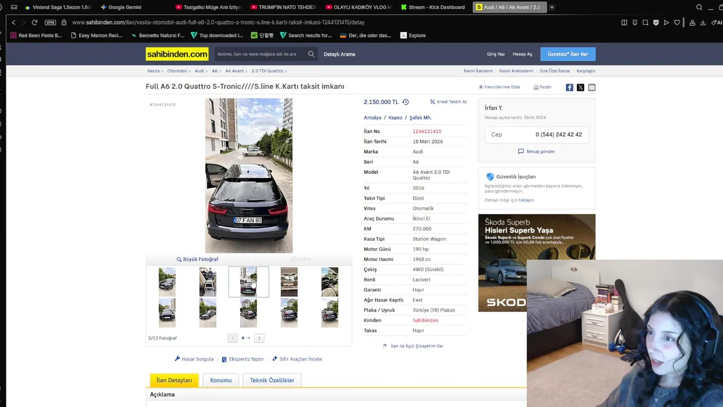Viewport: 723px width, 407px height.
Task: Click the search magnifier icon in the search box
Action: 311,54
